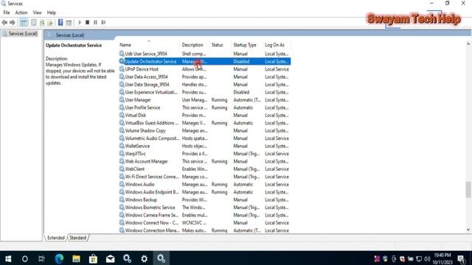Select the Wi-Fi Direct Services Connection service
The height and width of the screenshot is (265, 472).
204,177
